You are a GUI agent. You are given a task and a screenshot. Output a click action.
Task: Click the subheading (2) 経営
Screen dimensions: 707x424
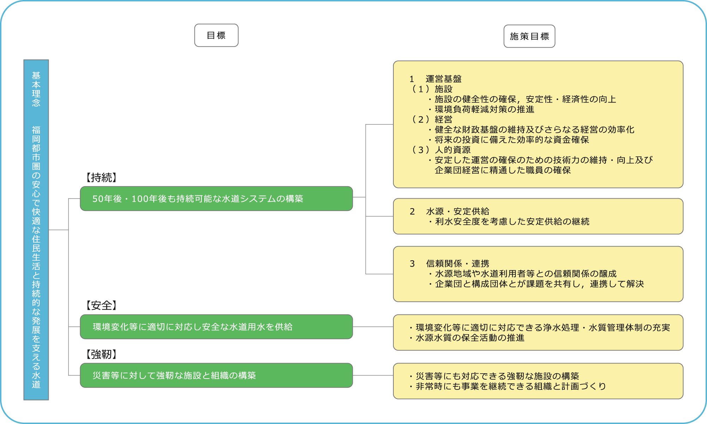coord(431,119)
